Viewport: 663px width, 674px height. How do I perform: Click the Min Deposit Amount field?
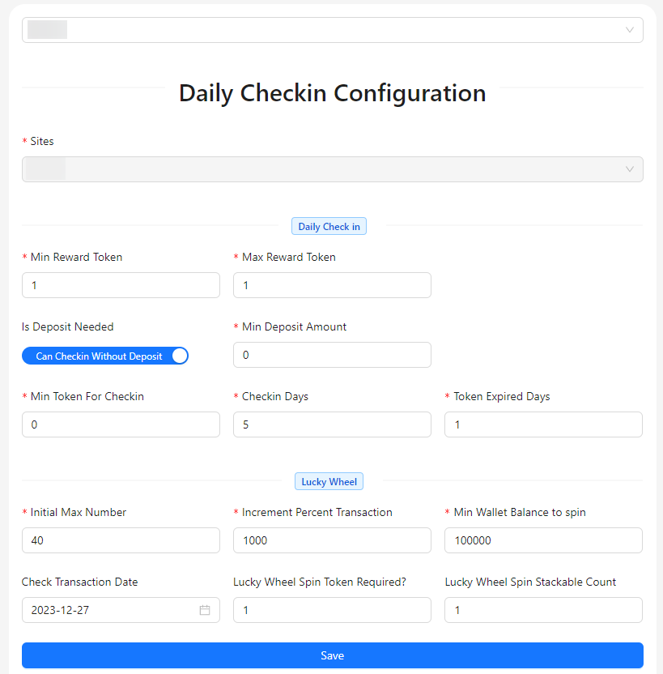click(332, 355)
